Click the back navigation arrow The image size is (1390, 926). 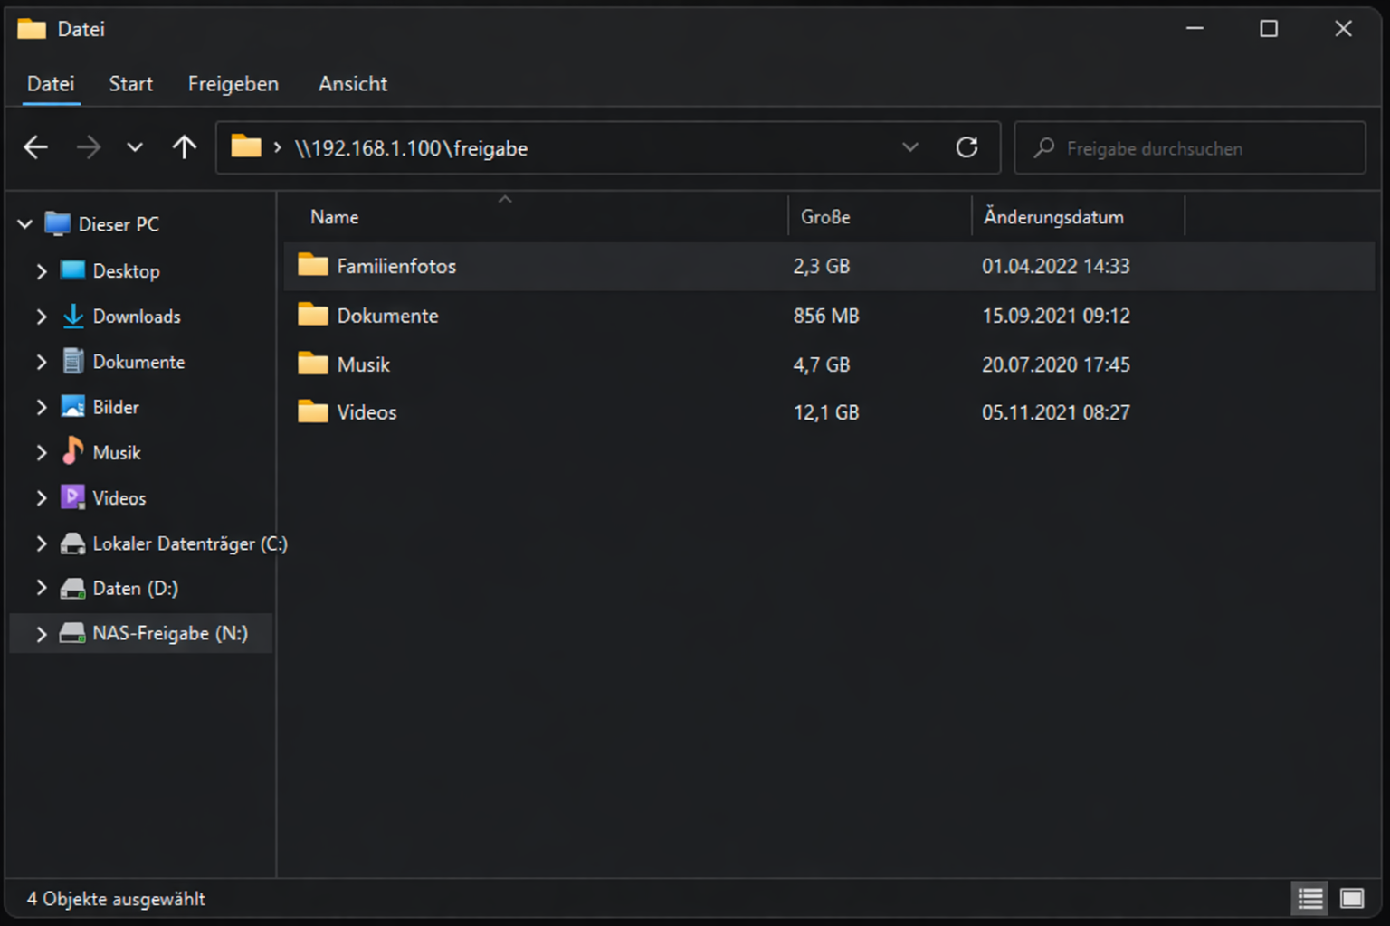click(x=35, y=146)
